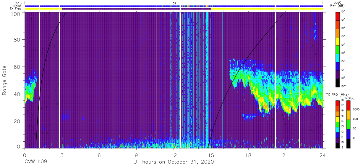363x168 pixels.
Task: Click the '10000' NOISE legend value
Action: (356, 109)
